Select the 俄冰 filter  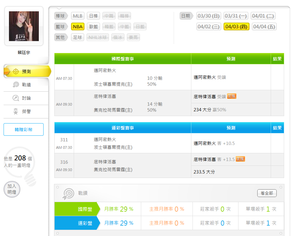118,37
